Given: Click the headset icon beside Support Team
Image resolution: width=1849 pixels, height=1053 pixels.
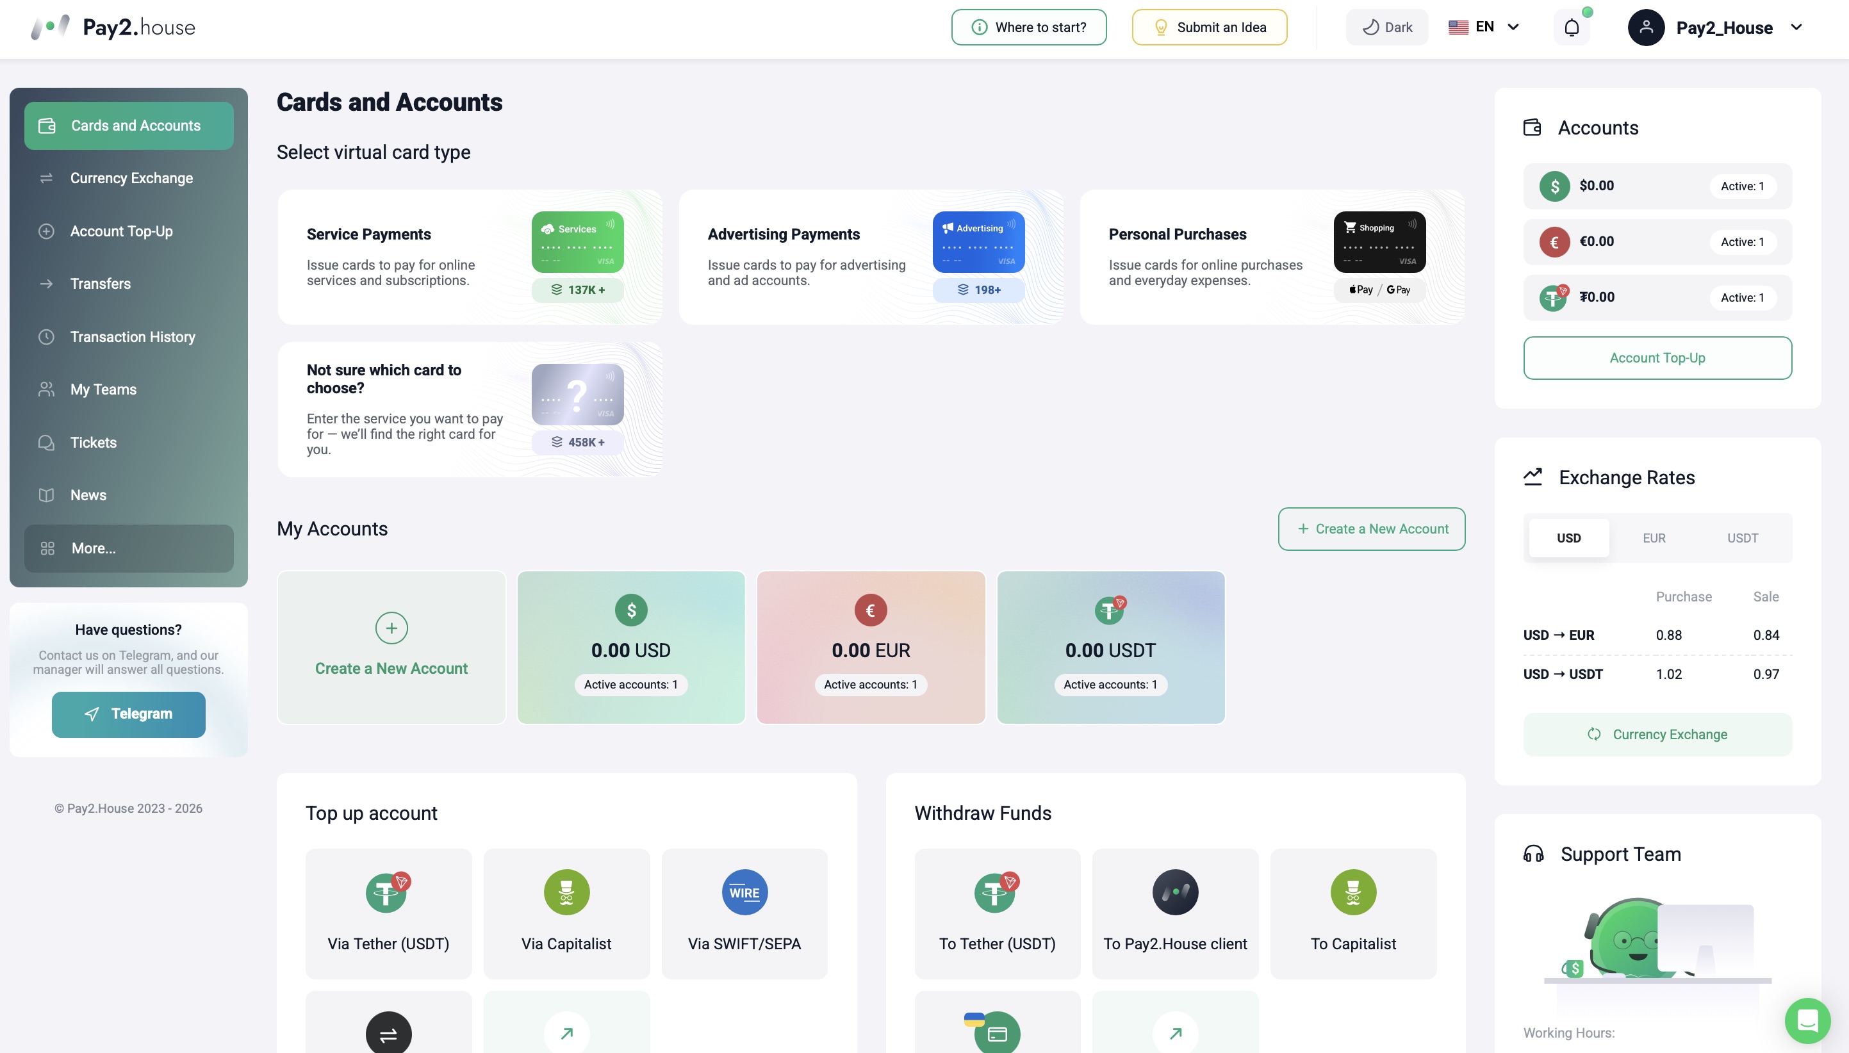Looking at the screenshot, I should 1533,854.
